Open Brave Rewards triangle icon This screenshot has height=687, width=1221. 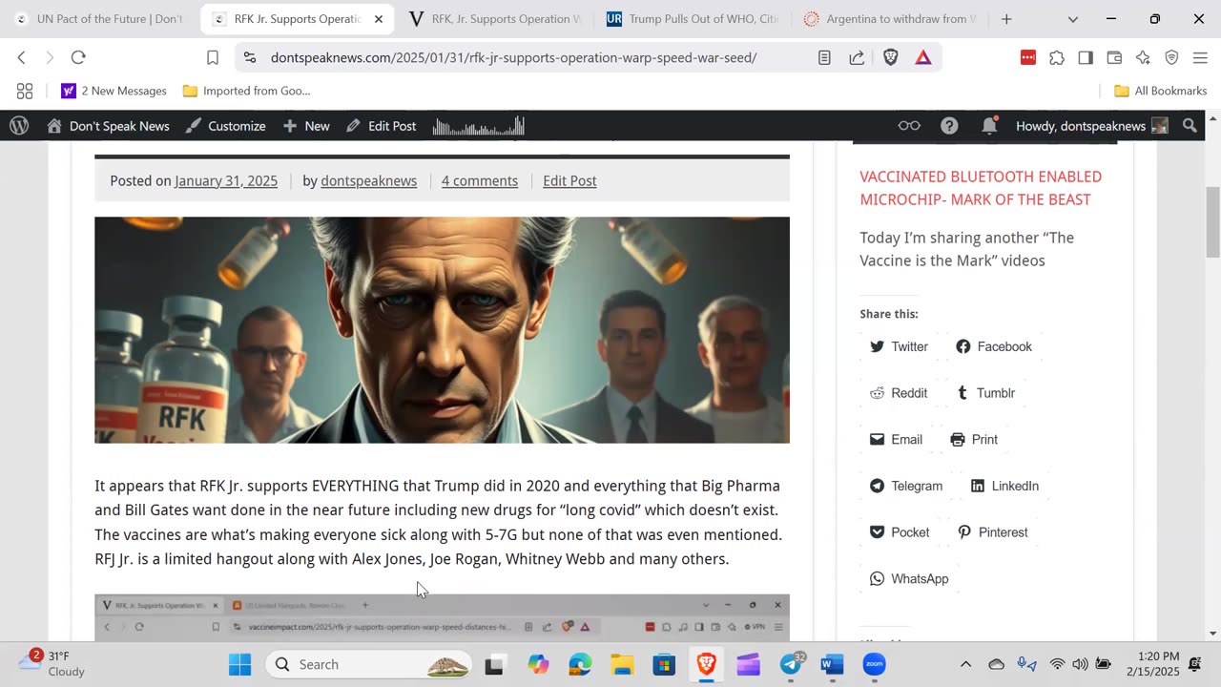[x=923, y=57]
